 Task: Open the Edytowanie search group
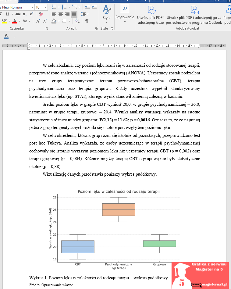125,14
